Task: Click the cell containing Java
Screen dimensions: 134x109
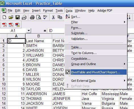Action: (91, 99)
